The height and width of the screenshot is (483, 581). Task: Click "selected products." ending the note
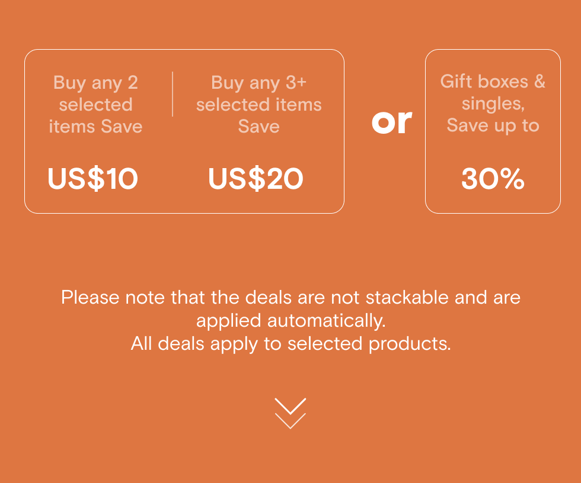[368, 344]
